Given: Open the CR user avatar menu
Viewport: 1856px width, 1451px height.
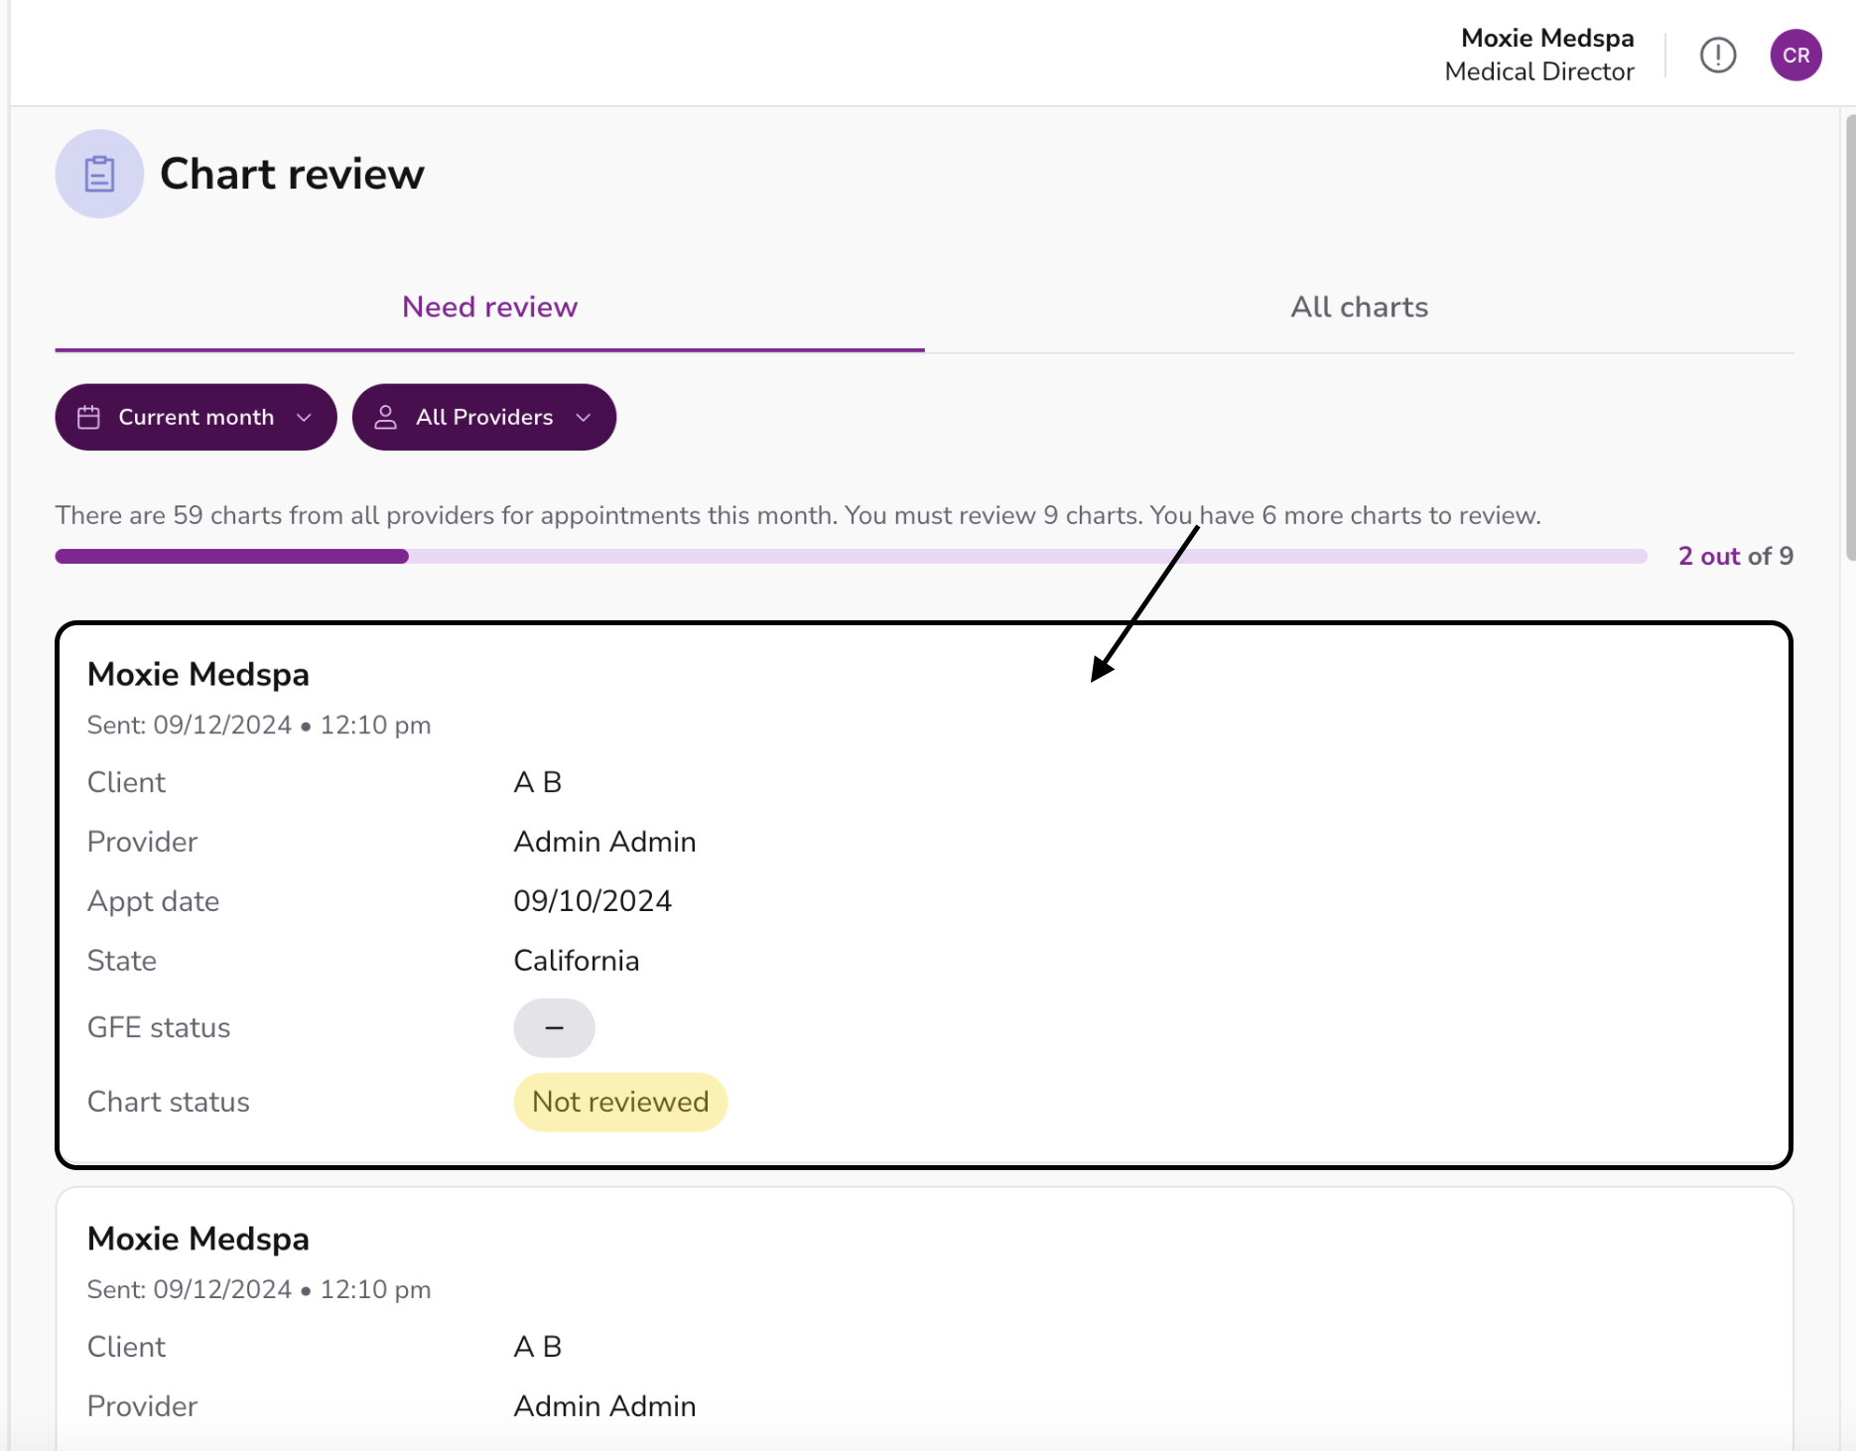Looking at the screenshot, I should 1795,56.
